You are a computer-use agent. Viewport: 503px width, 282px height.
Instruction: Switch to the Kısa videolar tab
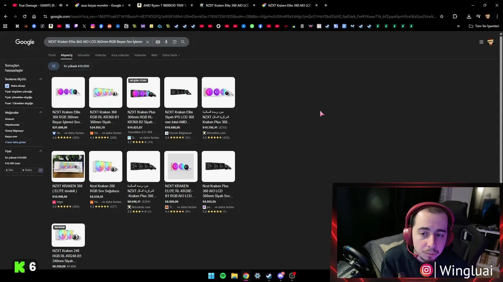120,55
